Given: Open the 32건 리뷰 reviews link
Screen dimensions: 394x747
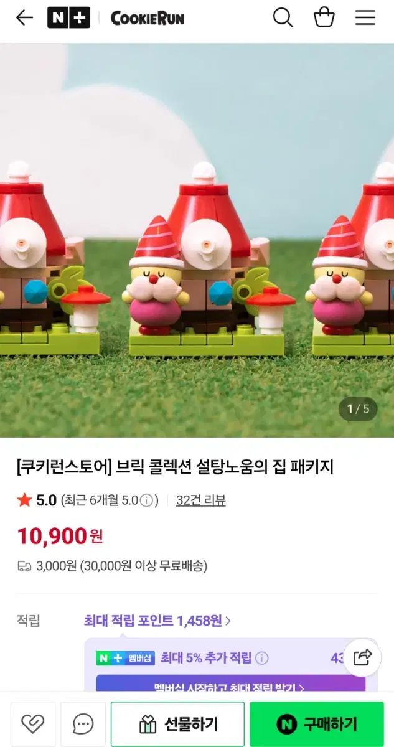Looking at the screenshot, I should click(200, 500).
